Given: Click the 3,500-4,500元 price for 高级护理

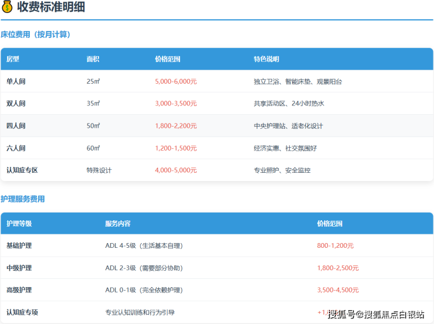Looking at the screenshot, I should [x=338, y=290].
